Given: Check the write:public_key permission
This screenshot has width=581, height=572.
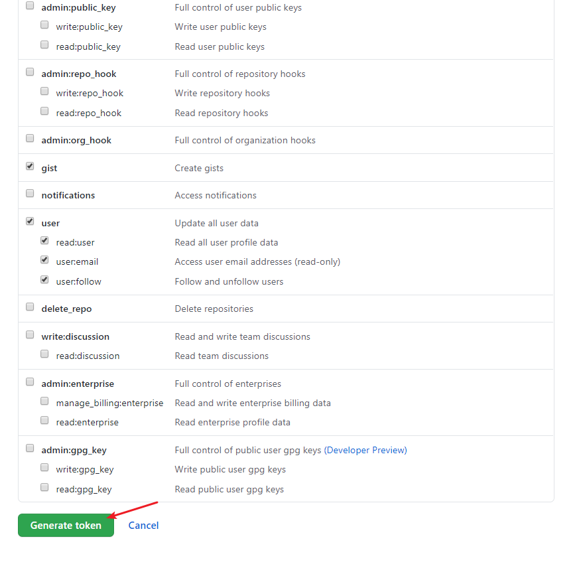Looking at the screenshot, I should tap(44, 25).
